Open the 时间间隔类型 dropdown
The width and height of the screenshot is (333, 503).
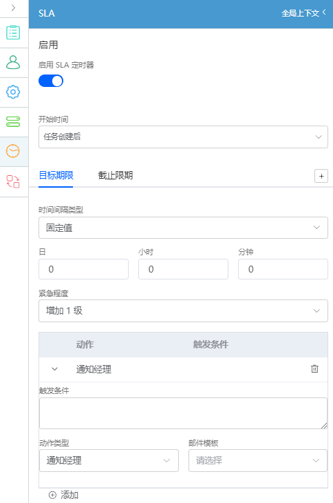183,228
